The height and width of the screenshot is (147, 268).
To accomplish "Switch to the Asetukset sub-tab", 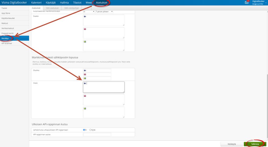I will (36, 8).
